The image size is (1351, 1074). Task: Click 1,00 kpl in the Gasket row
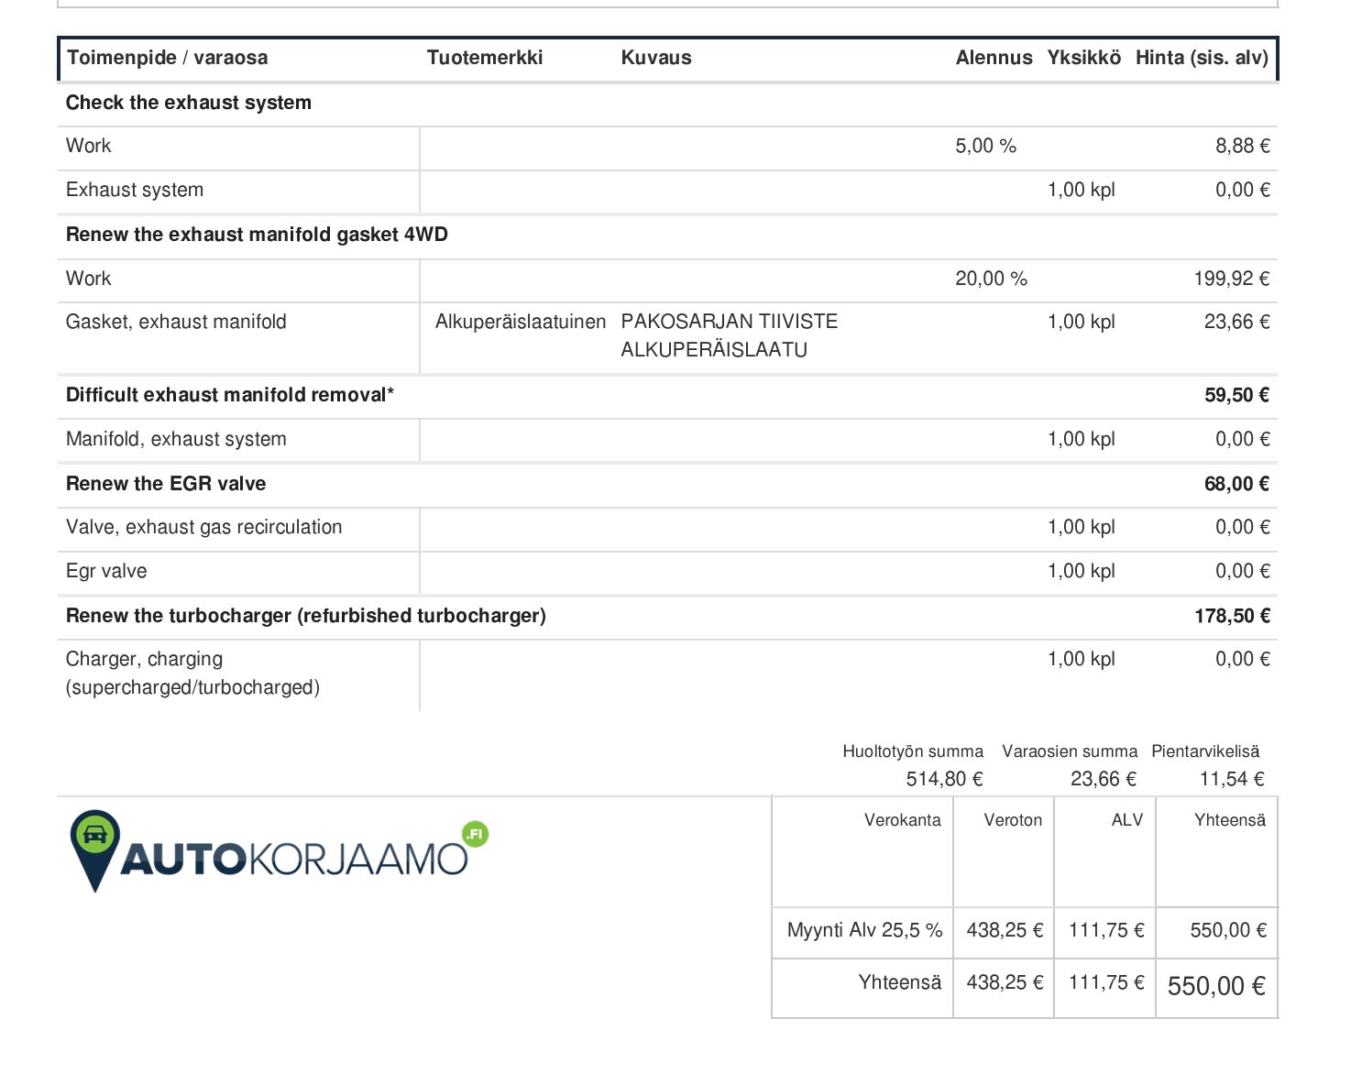[x=1081, y=322]
